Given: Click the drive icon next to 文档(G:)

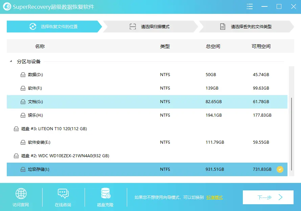Looking at the screenshot, I should pyautogui.click(x=23, y=102).
